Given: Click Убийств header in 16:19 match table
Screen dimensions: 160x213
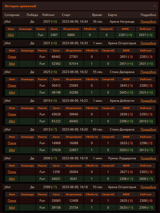Looking at the screenshot, I should point(92,166).
